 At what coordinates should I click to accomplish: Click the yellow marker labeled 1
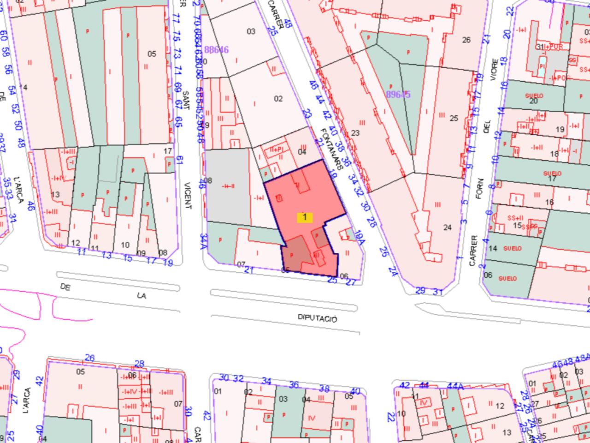coord(304,217)
